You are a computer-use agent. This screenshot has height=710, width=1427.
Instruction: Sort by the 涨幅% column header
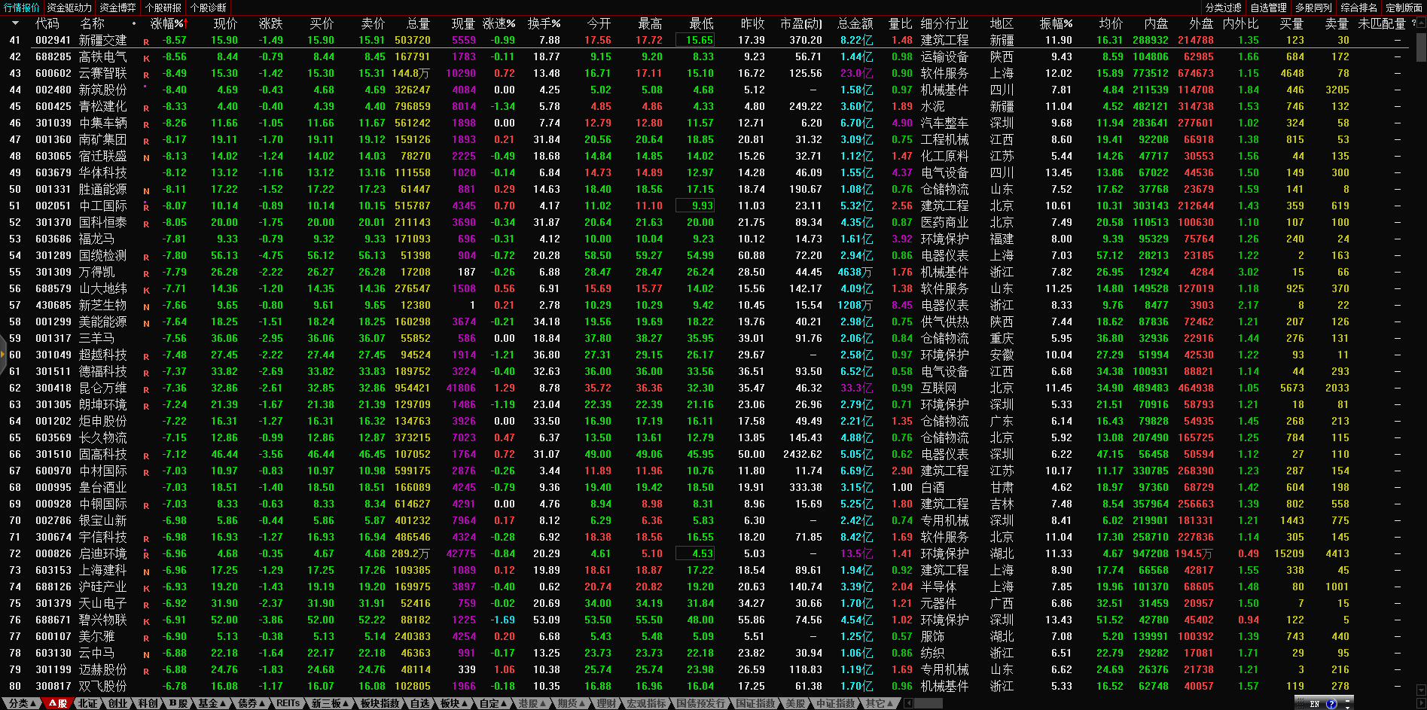166,24
